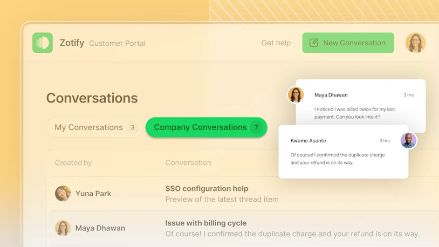The image size is (439, 247).
Task: Click Kwame's reply about the refund
Action: point(338,159)
